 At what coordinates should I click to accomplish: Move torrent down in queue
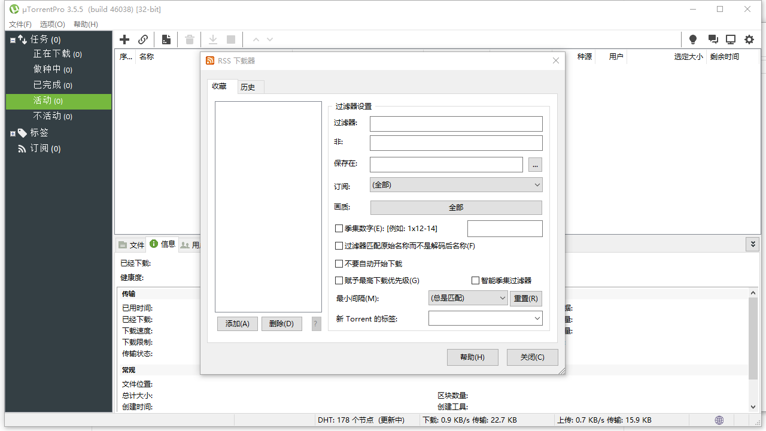pyautogui.click(x=270, y=40)
